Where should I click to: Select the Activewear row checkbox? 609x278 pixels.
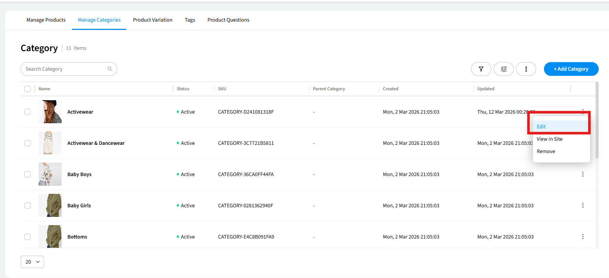pos(28,112)
